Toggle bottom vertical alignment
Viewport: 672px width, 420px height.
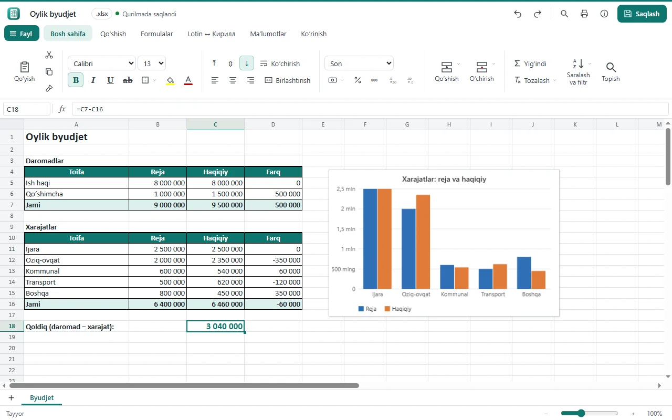coord(247,64)
